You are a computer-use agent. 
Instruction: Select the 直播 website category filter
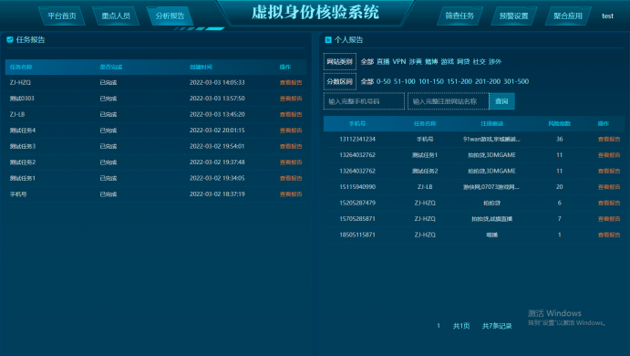click(x=383, y=61)
